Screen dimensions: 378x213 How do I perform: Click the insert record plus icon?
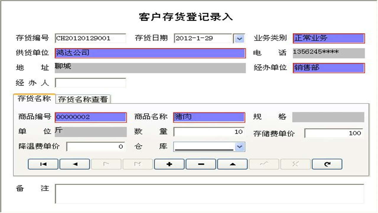click(169, 164)
